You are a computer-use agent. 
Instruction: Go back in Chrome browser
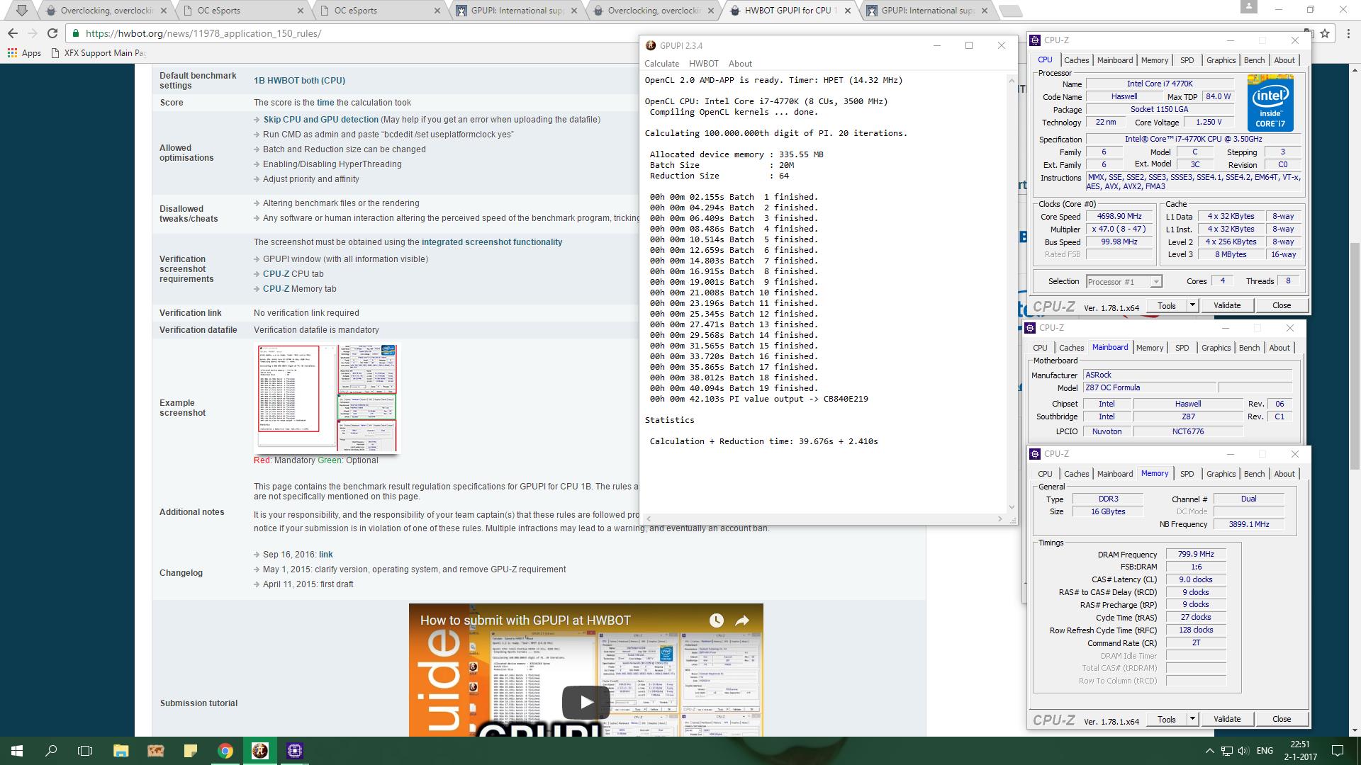click(x=13, y=33)
